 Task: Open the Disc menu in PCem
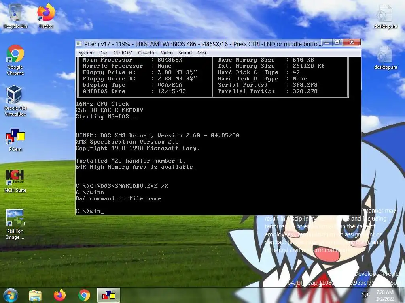click(x=103, y=53)
